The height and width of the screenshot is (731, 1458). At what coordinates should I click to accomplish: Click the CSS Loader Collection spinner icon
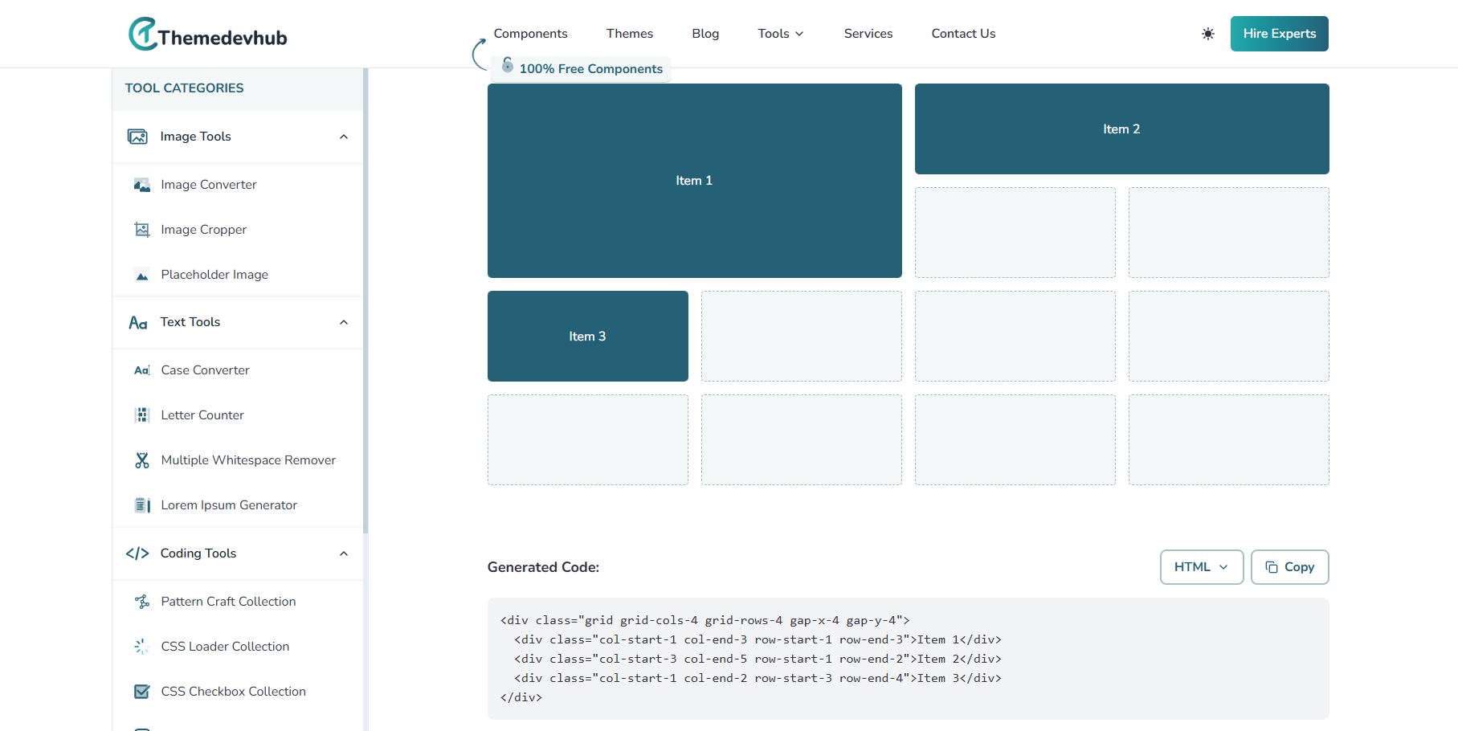[x=142, y=647]
